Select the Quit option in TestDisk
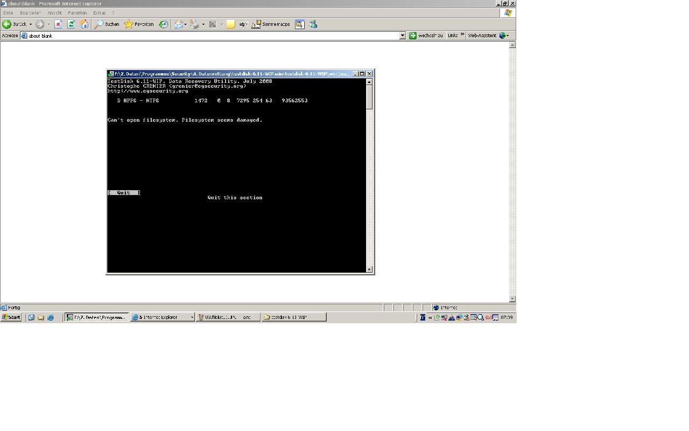This screenshot has height=431, width=689. click(x=124, y=192)
